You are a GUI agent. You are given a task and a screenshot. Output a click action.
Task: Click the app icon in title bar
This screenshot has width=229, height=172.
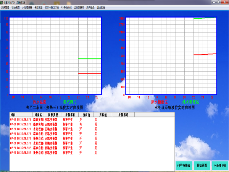[2, 2]
